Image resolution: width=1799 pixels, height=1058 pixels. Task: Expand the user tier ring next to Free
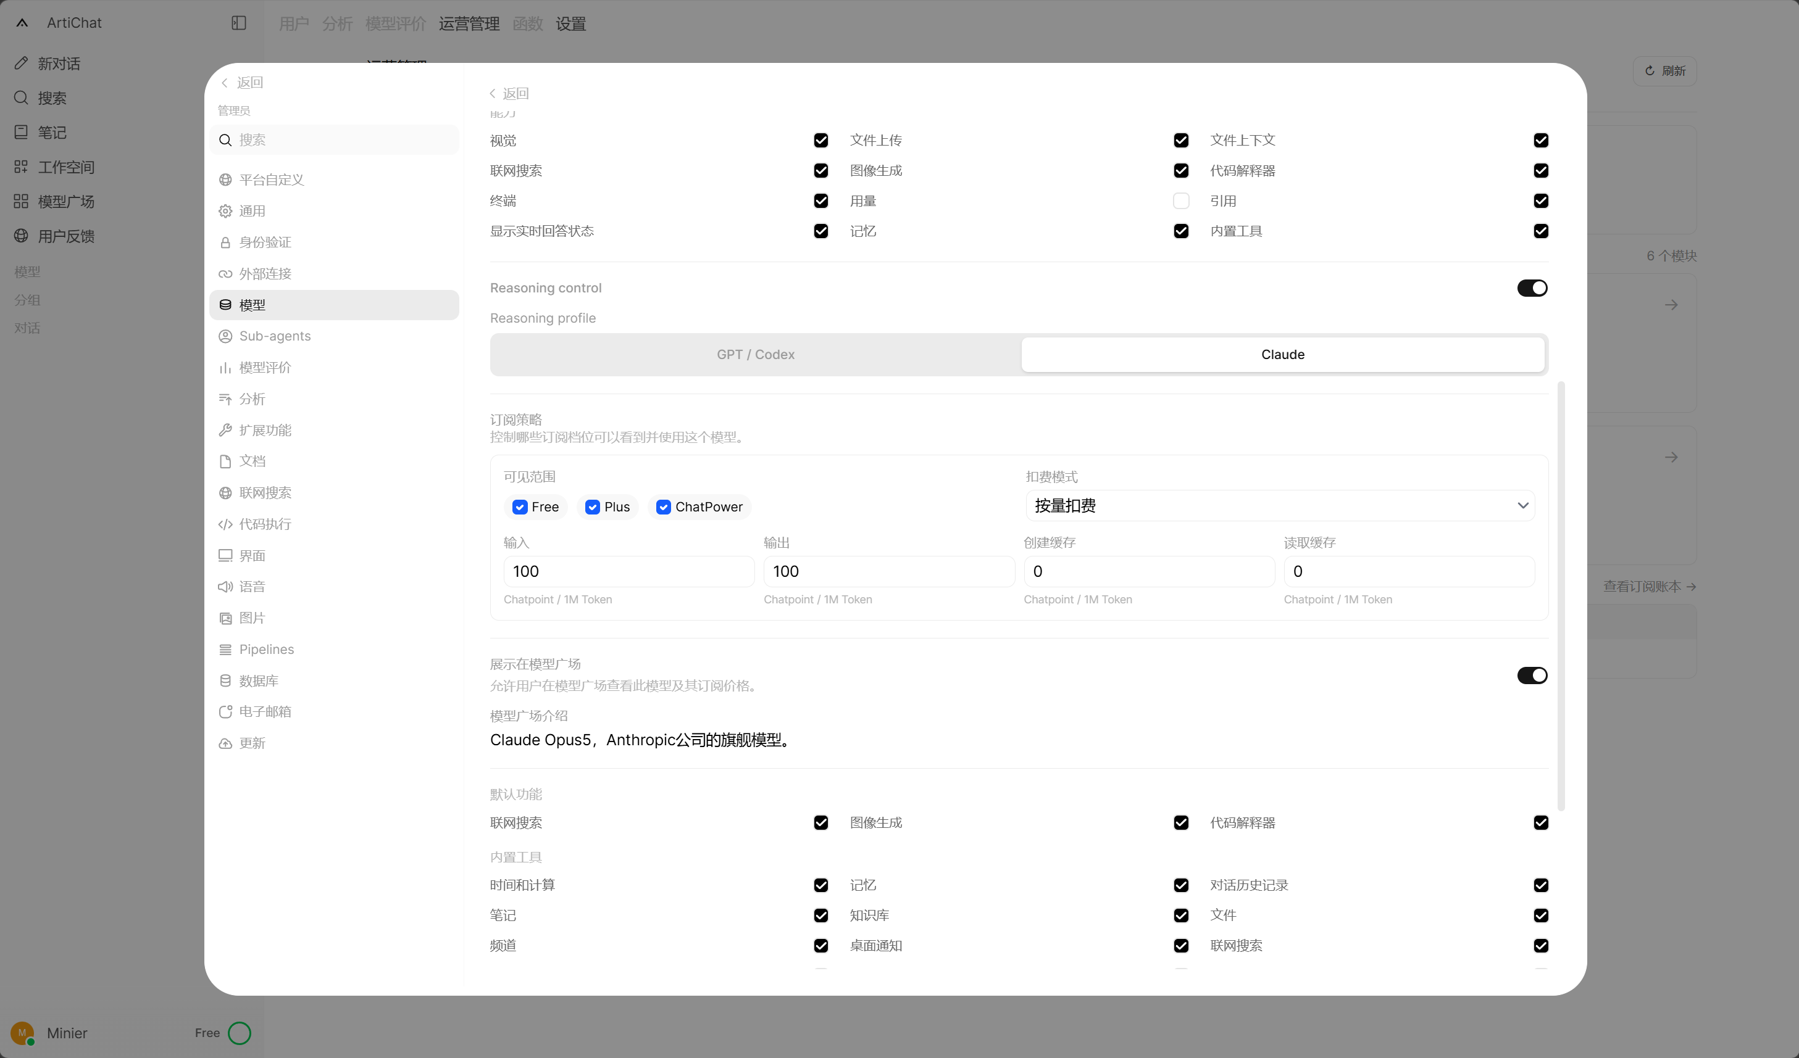[x=240, y=1033]
